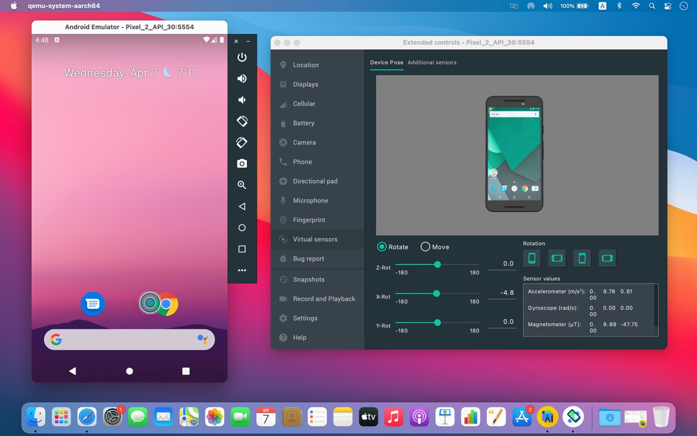
Task: Click the X-Rot value input field
Action: (501, 293)
